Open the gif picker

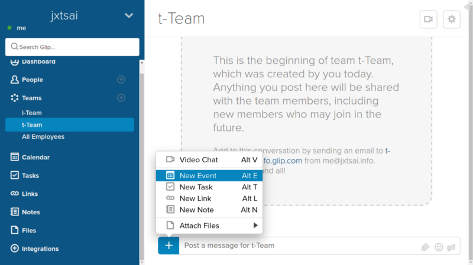451,247
